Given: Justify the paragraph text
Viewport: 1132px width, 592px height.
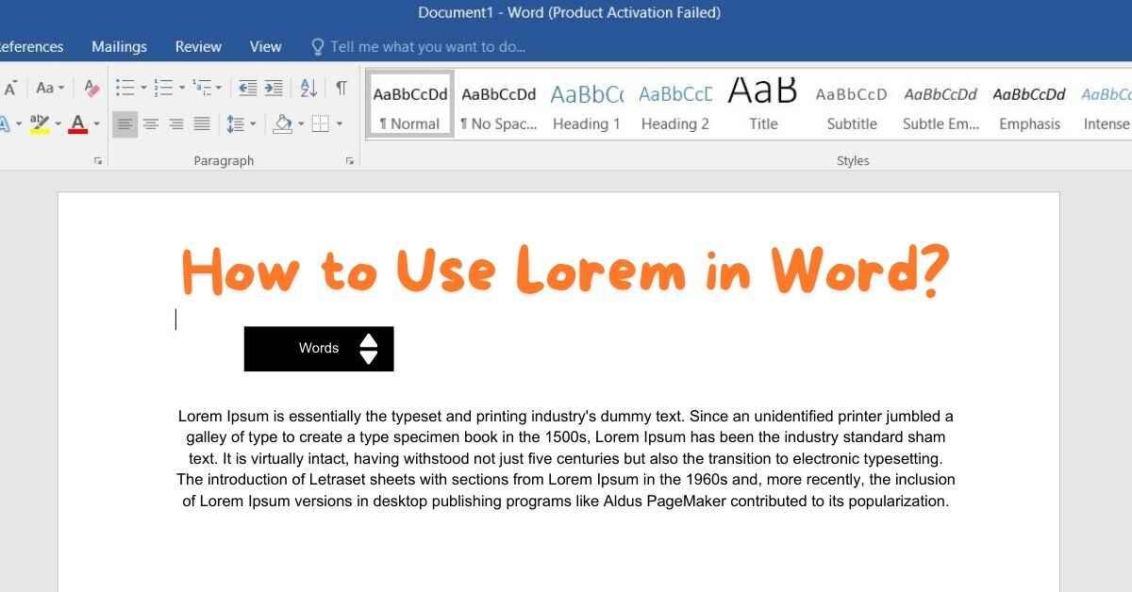Looking at the screenshot, I should tap(202, 123).
